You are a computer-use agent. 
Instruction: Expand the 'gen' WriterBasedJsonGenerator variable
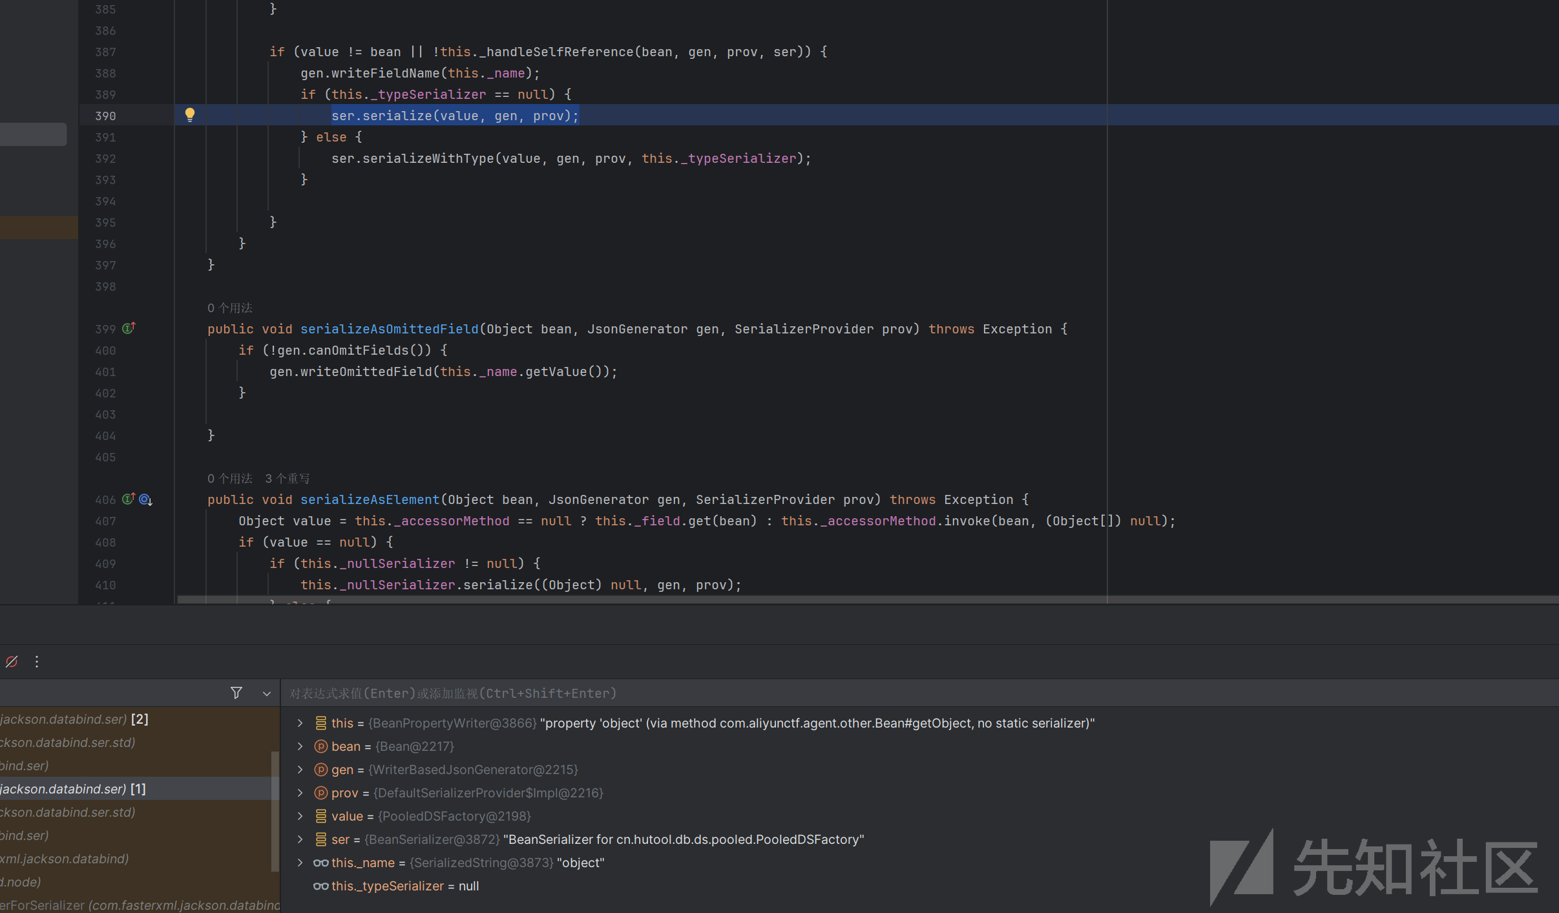[x=300, y=770]
